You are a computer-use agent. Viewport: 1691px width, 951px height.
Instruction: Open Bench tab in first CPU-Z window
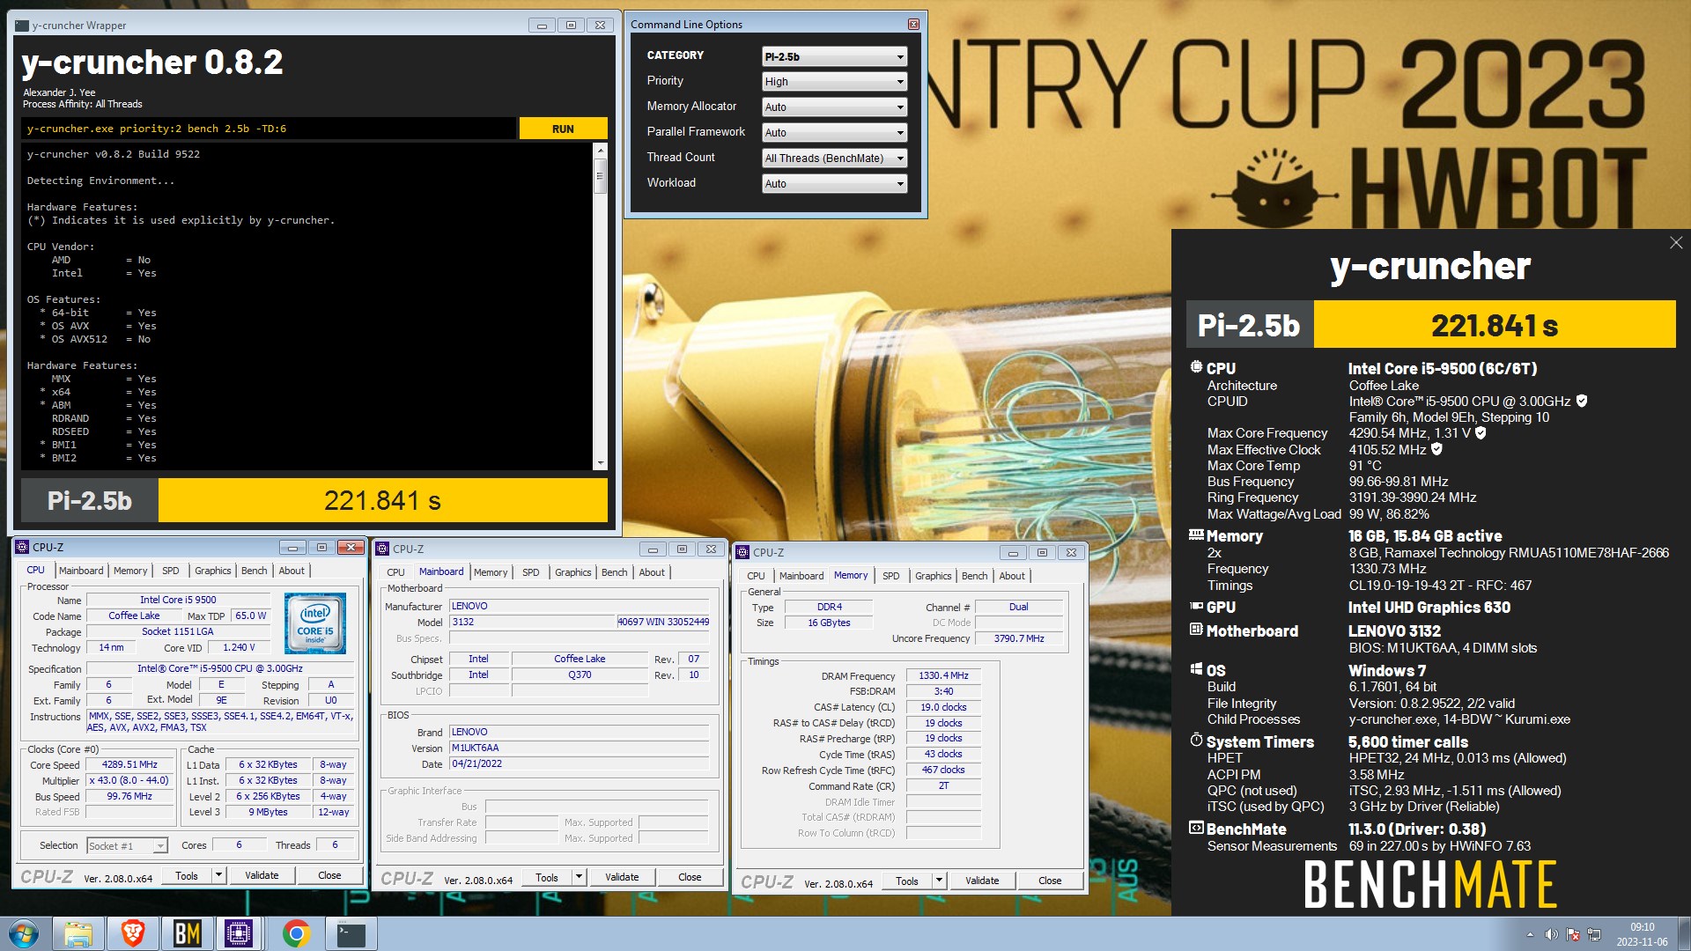pos(255,571)
